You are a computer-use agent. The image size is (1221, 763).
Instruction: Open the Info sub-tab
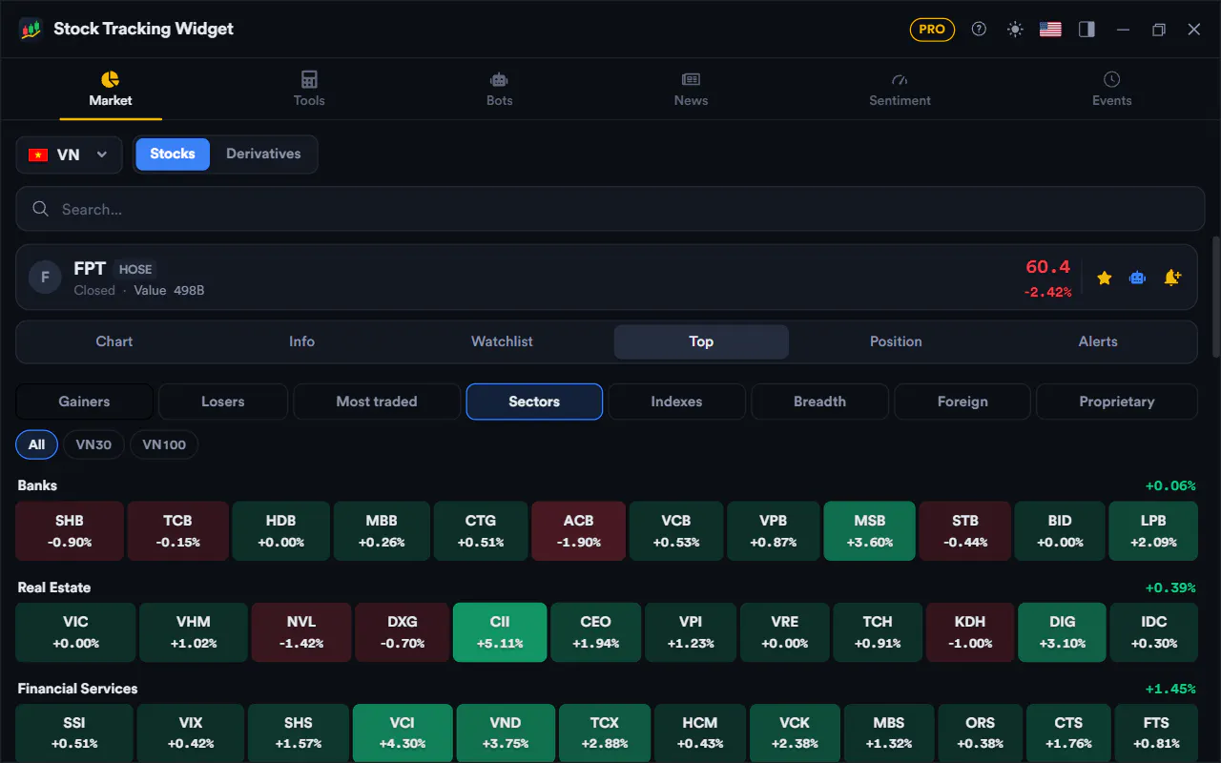point(301,341)
